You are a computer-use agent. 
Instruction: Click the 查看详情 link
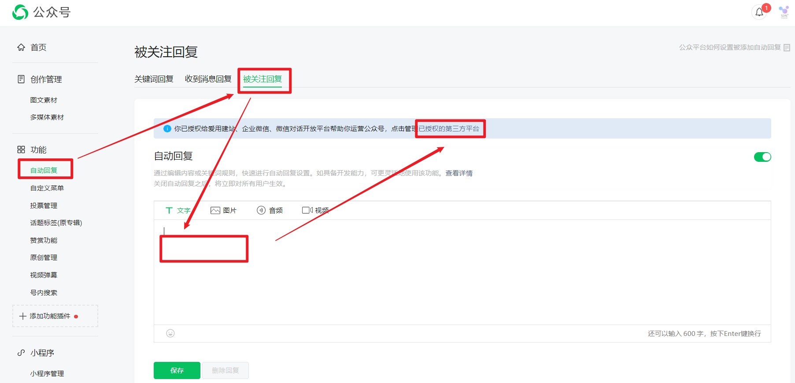459,173
